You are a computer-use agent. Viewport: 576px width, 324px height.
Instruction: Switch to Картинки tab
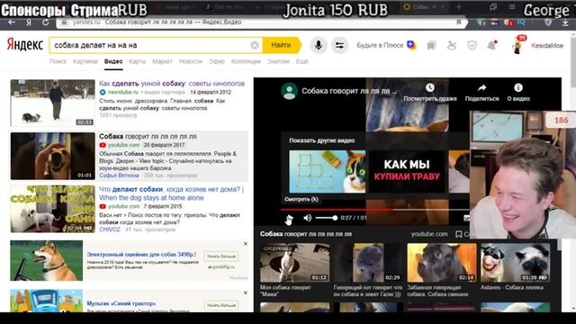pos(85,61)
